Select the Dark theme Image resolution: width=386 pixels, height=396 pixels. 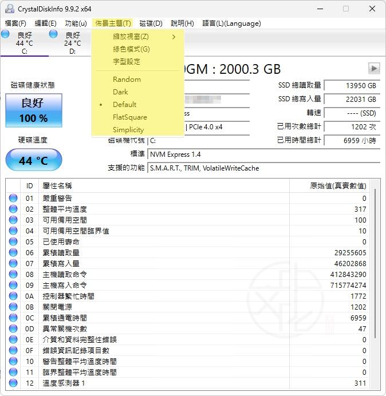(x=138, y=92)
